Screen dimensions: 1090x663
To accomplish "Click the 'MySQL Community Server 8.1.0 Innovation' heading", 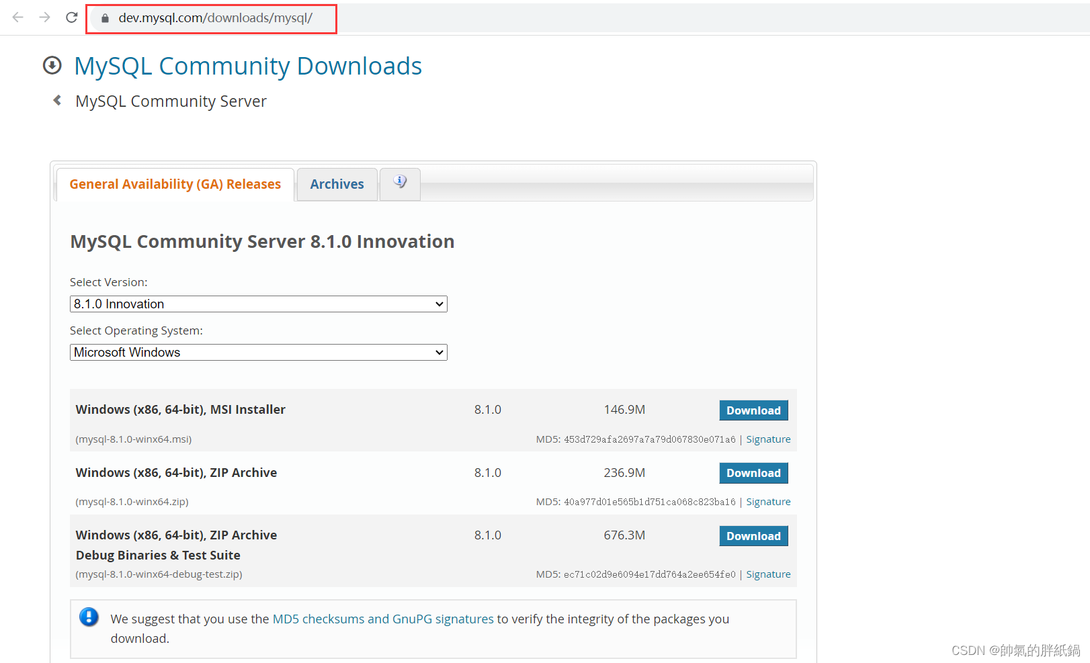I will point(262,242).
